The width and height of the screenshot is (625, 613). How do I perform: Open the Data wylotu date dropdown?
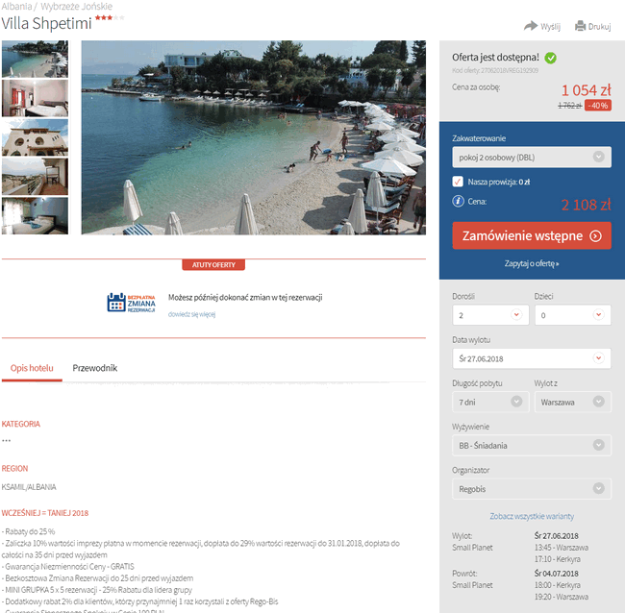tap(532, 358)
